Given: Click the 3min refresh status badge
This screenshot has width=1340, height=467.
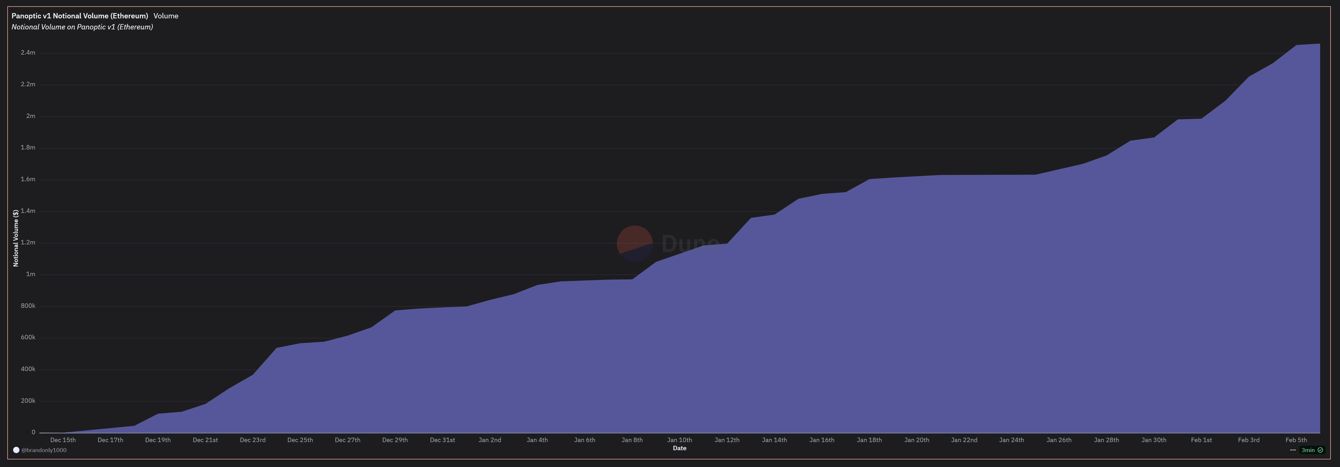Looking at the screenshot, I should click(1312, 450).
